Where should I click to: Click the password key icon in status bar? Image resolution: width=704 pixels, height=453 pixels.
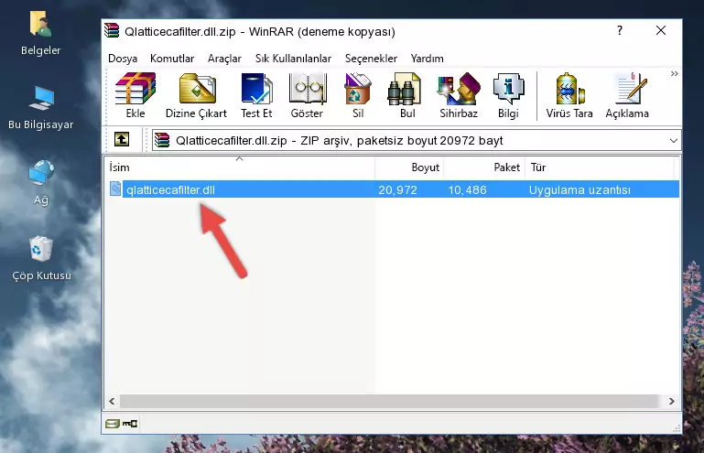pos(130,424)
